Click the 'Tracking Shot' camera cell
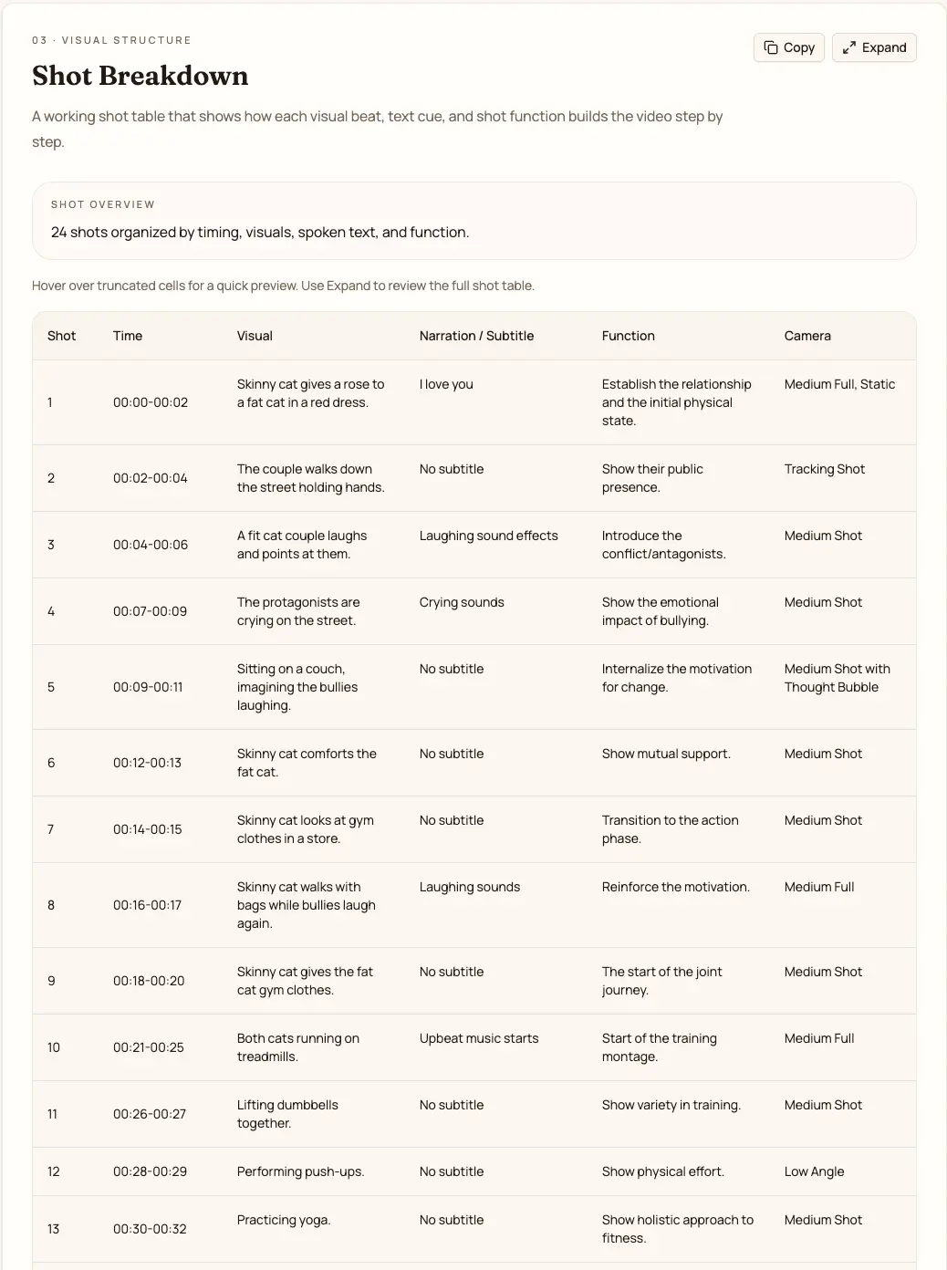Screen dimensions: 947x1270 coord(825,469)
